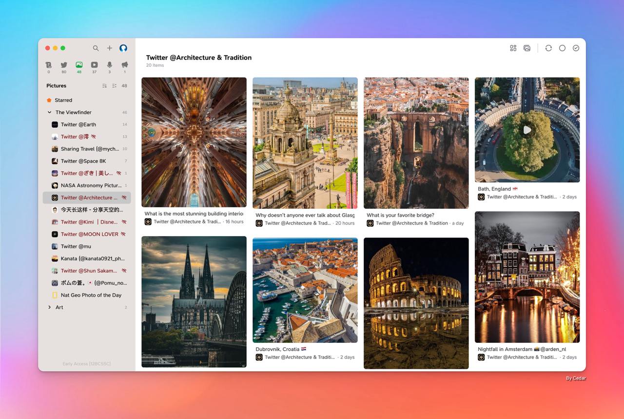This screenshot has width=624, height=419.
Task: Click the Nat Geo yellow feed icon
Action: (x=55, y=295)
